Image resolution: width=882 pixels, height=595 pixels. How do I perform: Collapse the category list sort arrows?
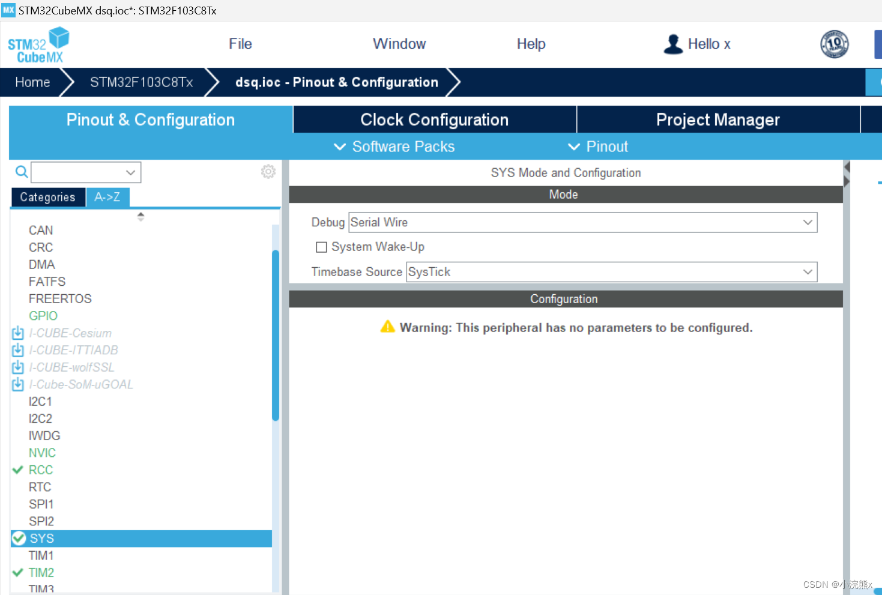pyautogui.click(x=140, y=217)
